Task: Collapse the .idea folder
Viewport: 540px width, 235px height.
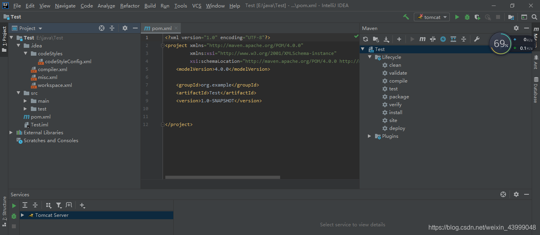Action: (x=19, y=45)
